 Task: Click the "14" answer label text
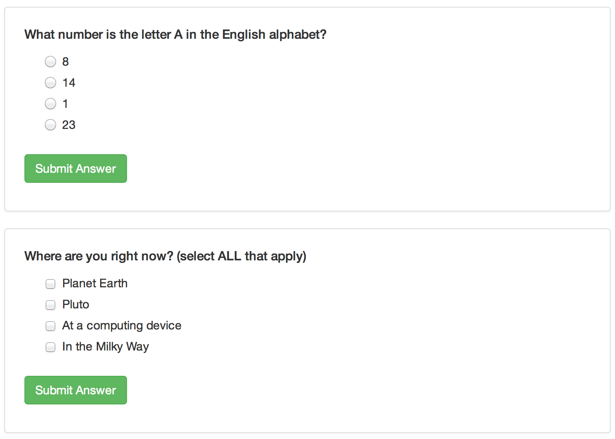(x=69, y=83)
